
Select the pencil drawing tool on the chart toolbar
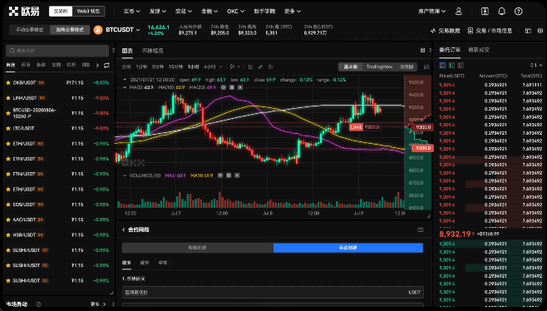260,67
